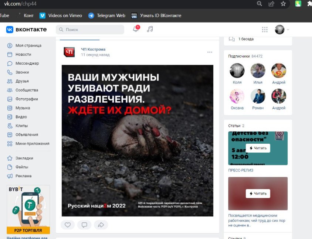Share the post with arrow icon
Screen dimensions: 312x239
(x=101, y=225)
